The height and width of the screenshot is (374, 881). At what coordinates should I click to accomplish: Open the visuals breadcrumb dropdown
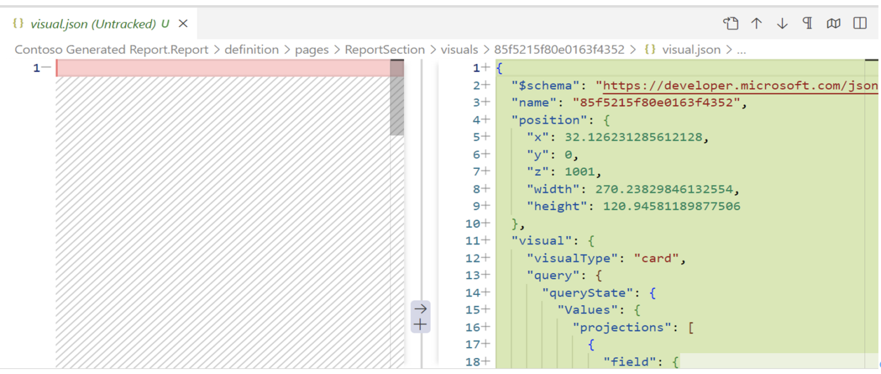tap(459, 49)
